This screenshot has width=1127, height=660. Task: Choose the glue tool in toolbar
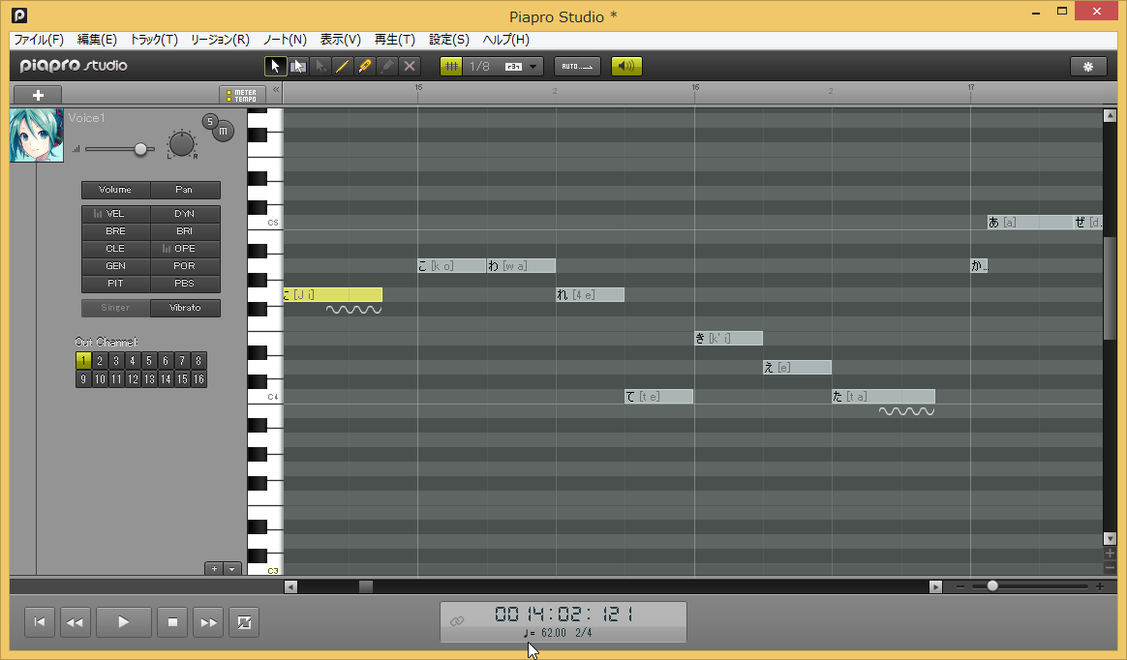point(386,66)
